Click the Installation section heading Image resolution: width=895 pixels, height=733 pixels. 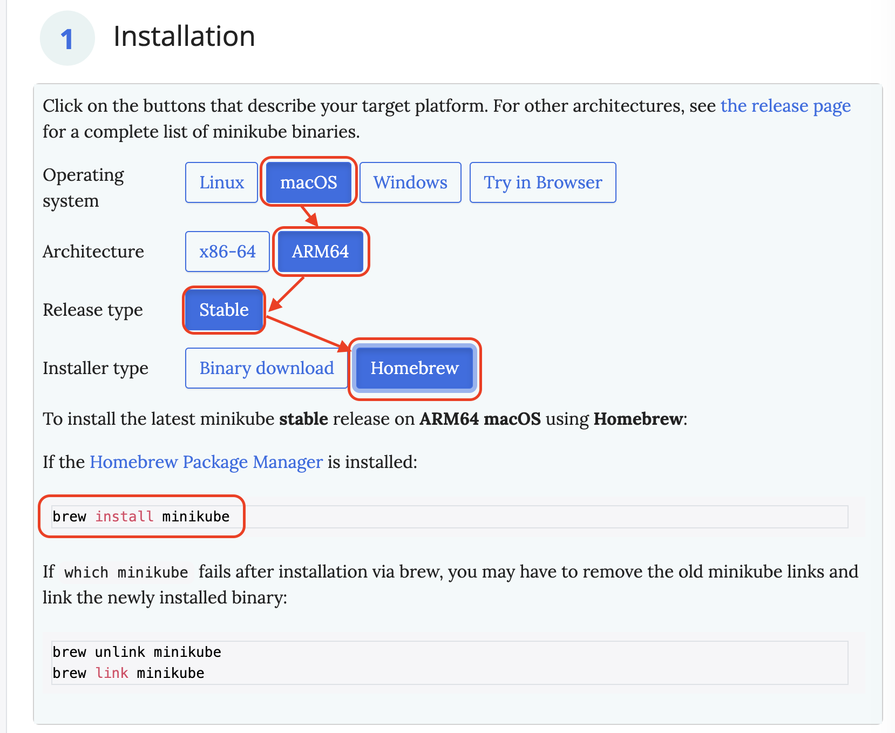click(184, 37)
